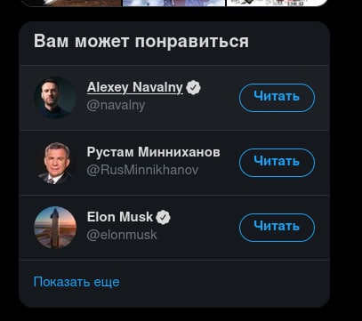Open the Alexey Navalny name link

click(135, 88)
